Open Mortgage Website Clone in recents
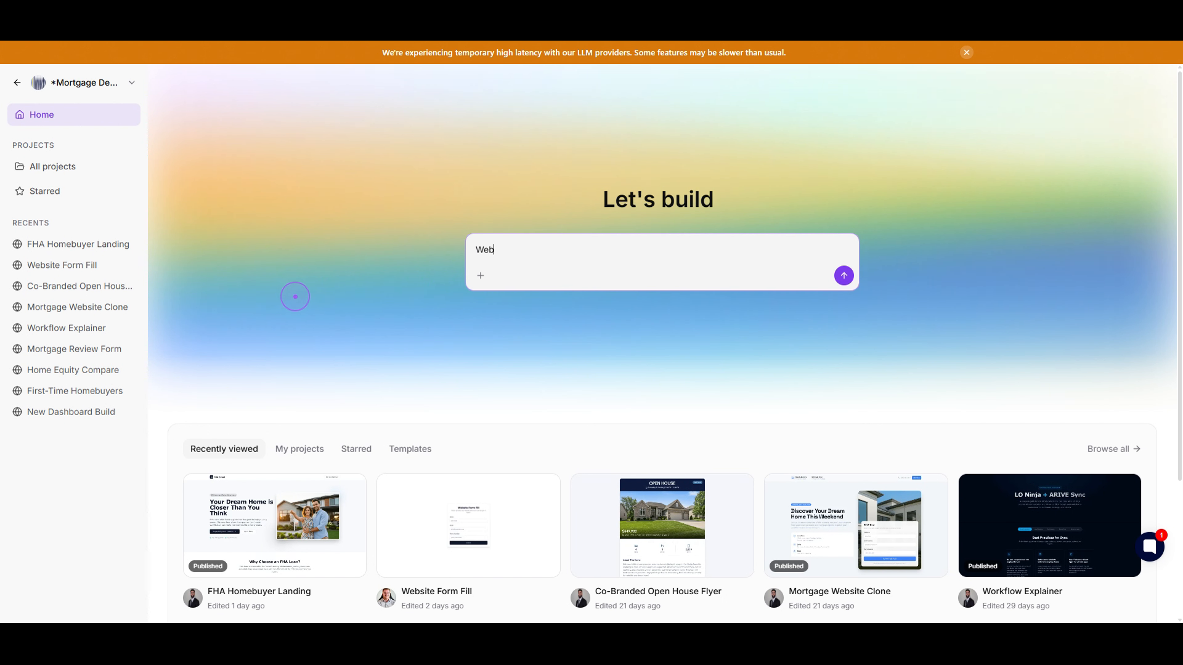This screenshot has width=1183, height=665. click(74, 307)
